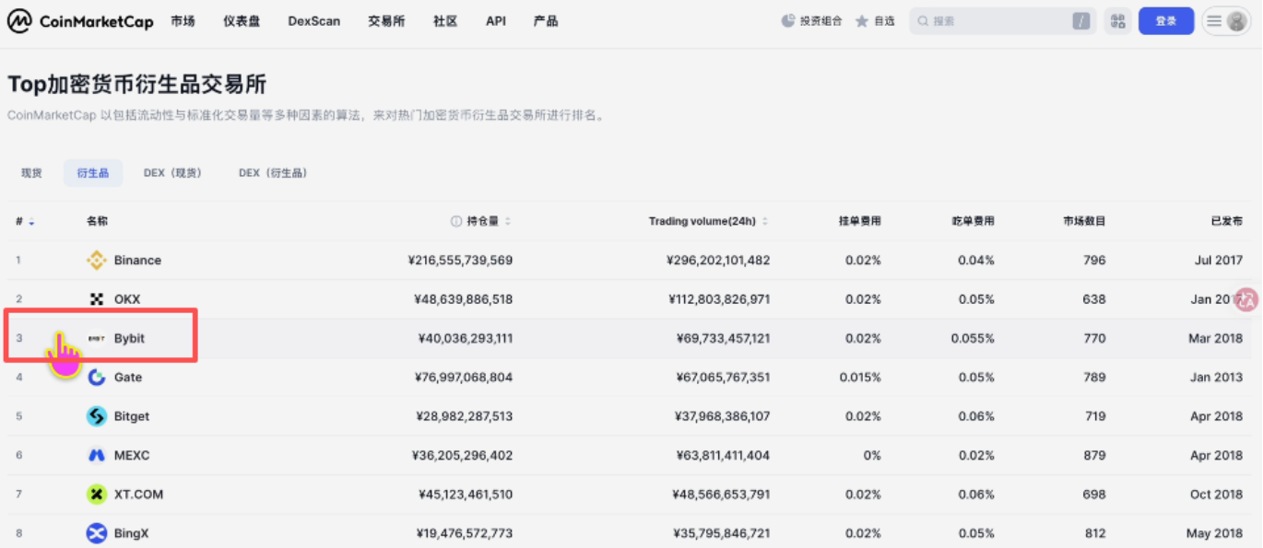The image size is (1263, 548).
Task: Open the MEXC exchange link
Action: 132,455
